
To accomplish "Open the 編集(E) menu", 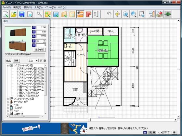I will [x=17, y=7].
